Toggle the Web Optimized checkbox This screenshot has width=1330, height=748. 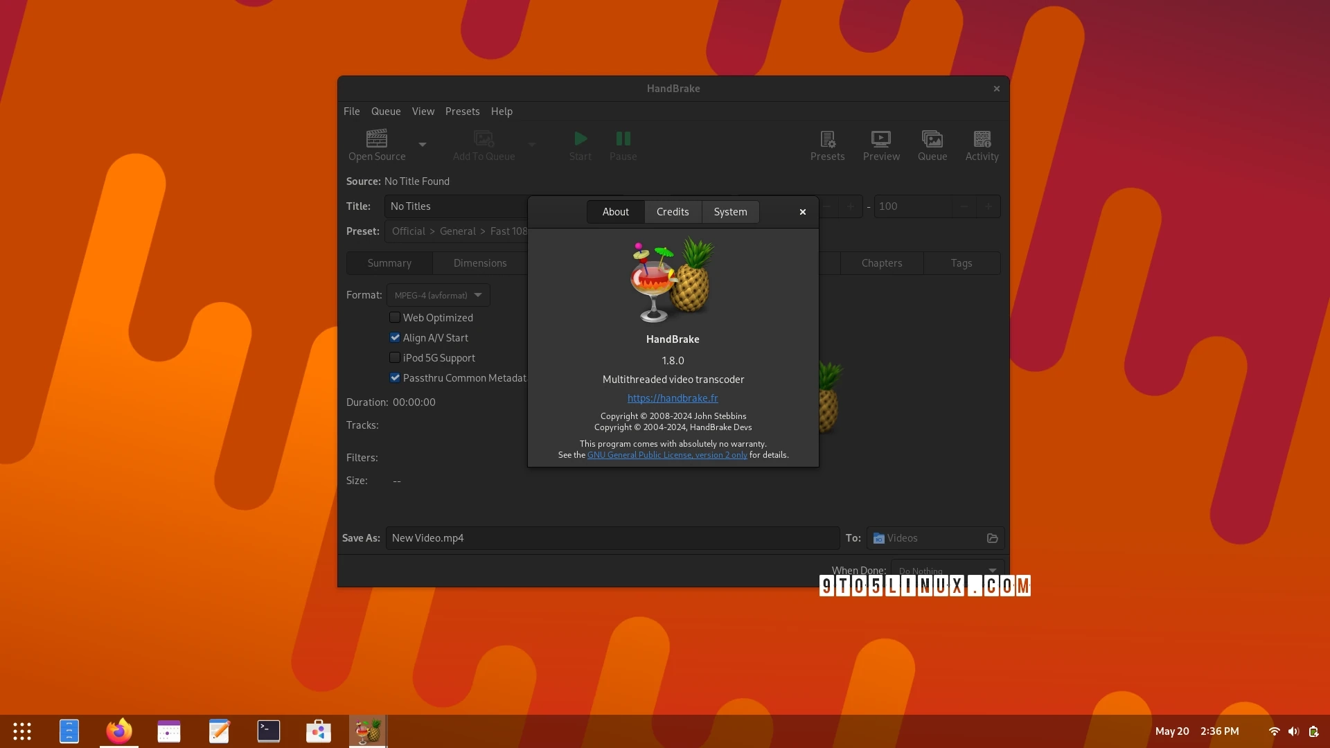pos(395,317)
